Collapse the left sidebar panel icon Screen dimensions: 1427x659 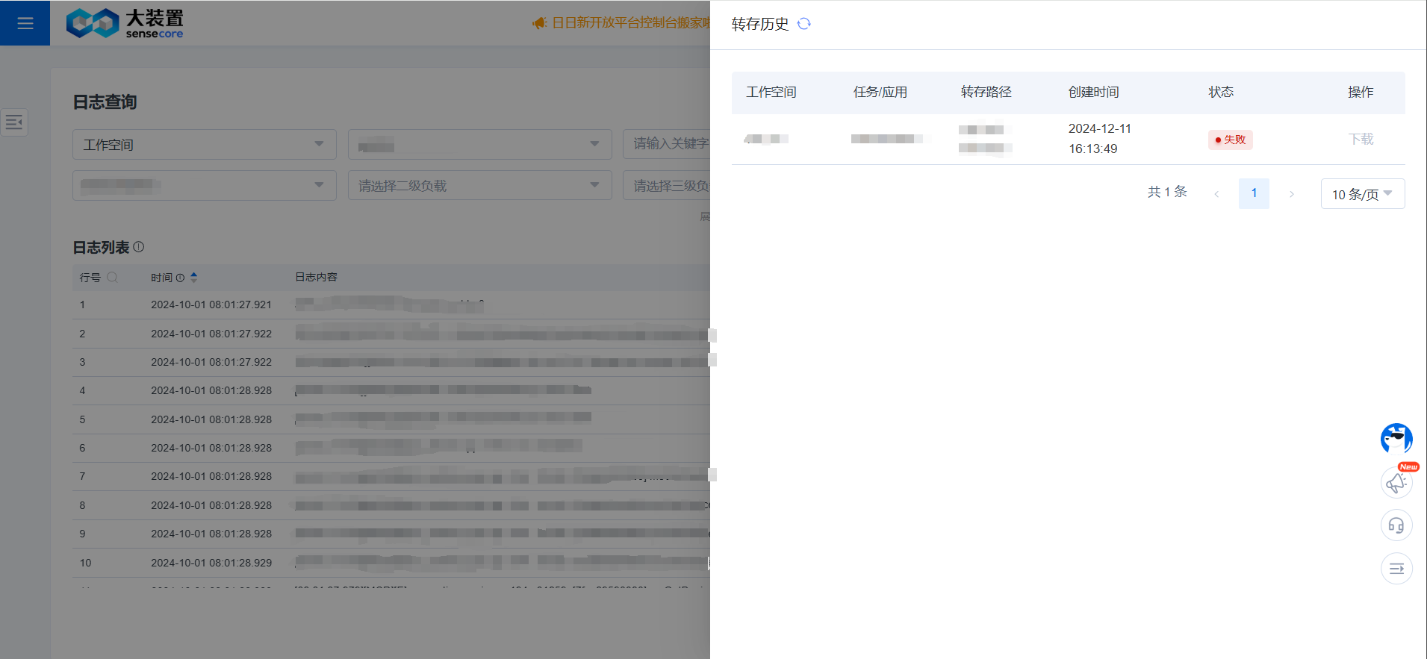click(x=14, y=122)
